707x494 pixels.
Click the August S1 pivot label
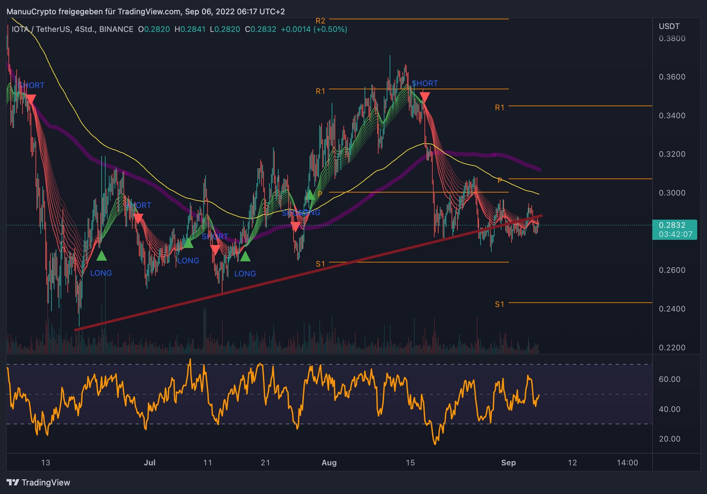tap(321, 264)
